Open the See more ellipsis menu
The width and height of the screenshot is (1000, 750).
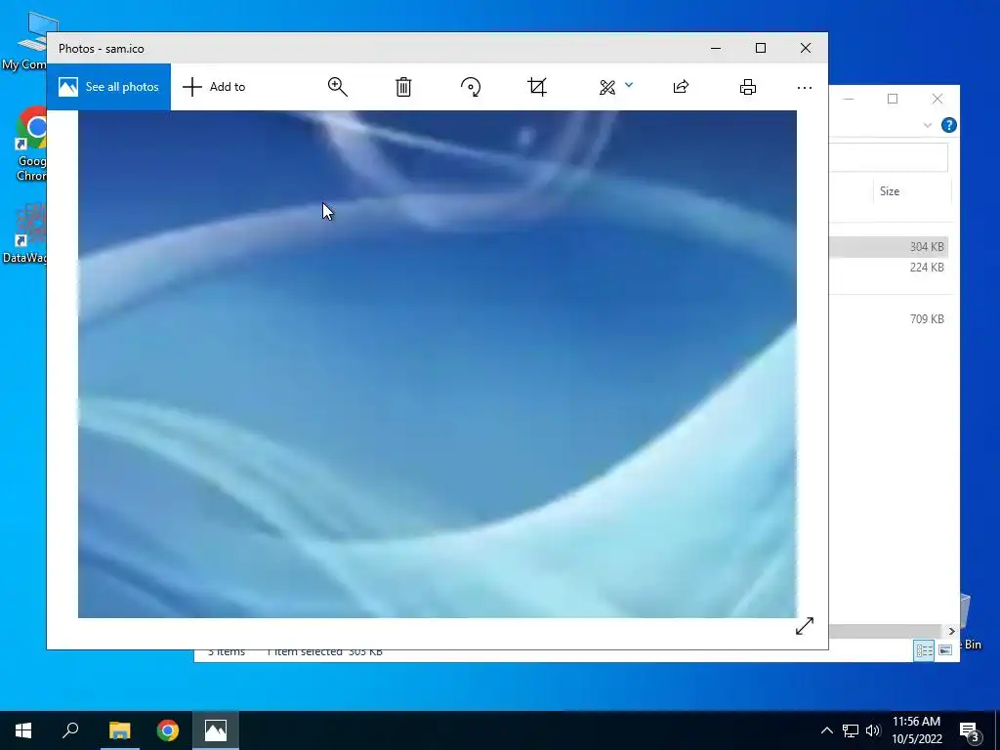click(805, 87)
